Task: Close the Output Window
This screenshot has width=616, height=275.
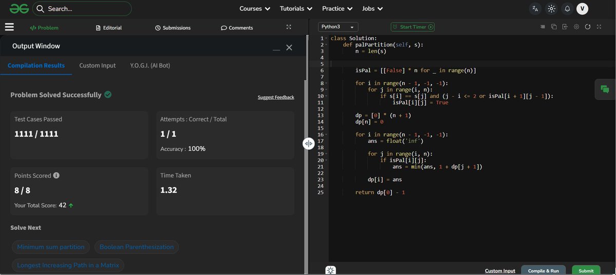Action: click(x=289, y=47)
